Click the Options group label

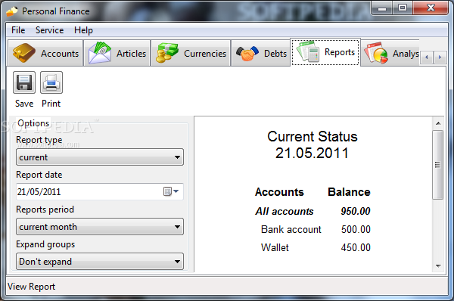[33, 123]
